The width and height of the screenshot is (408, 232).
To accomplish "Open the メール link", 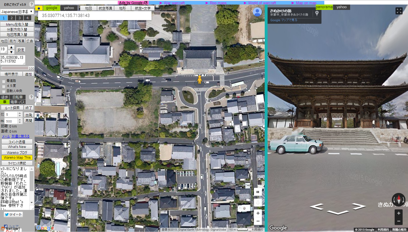I will pos(6,136).
